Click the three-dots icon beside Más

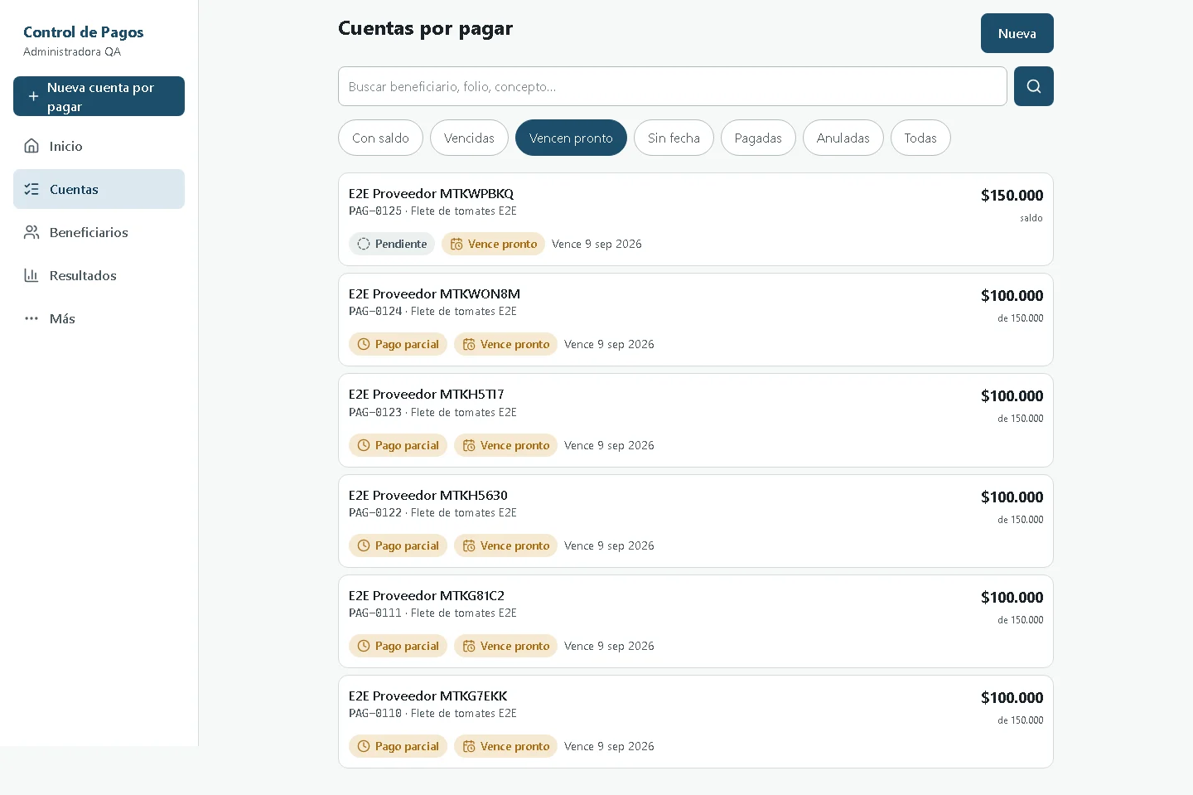pos(31,318)
